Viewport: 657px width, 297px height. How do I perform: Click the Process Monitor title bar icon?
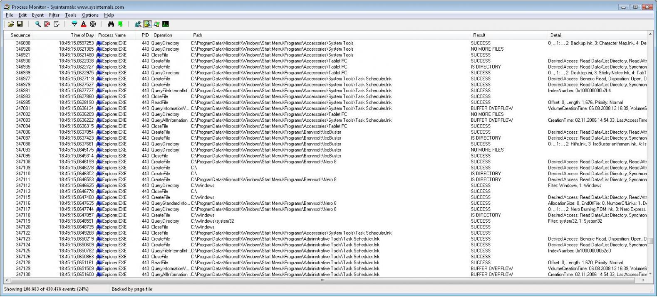7,7
